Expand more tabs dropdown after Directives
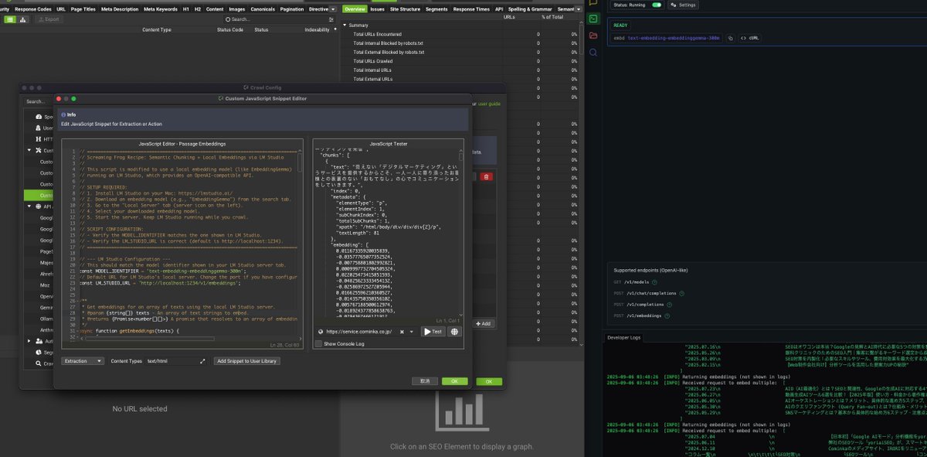Viewport: 927px width, 457px height. (x=333, y=9)
